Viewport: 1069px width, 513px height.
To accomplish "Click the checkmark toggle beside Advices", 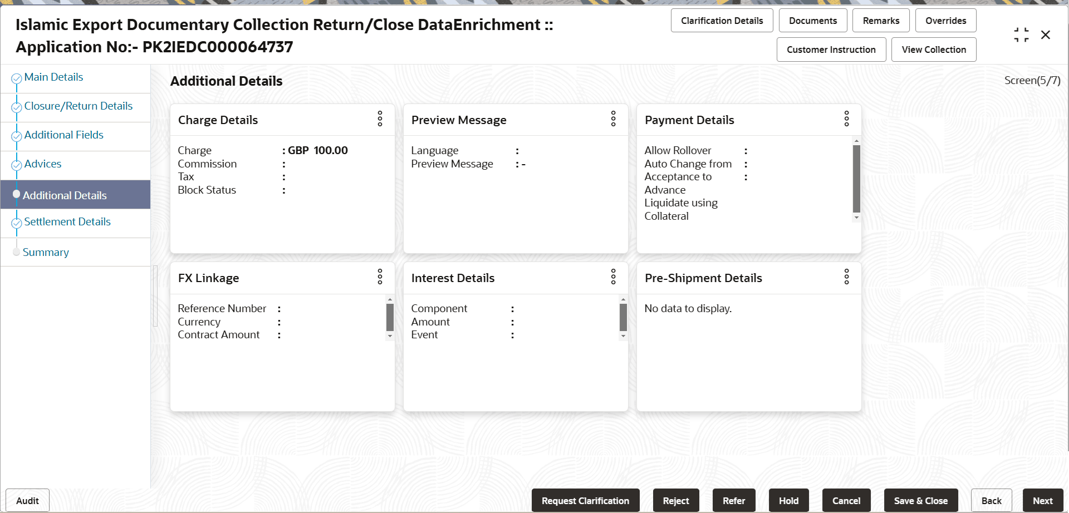I will [x=16, y=164].
